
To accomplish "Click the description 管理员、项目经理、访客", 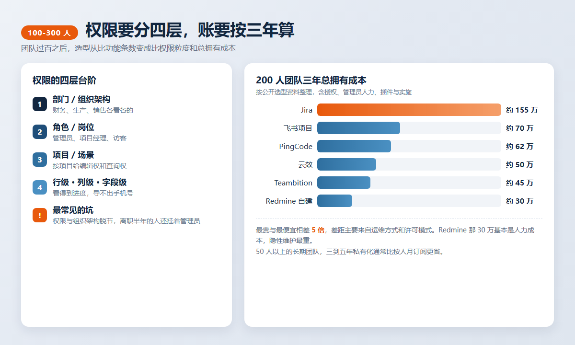I will pyautogui.click(x=90, y=138).
